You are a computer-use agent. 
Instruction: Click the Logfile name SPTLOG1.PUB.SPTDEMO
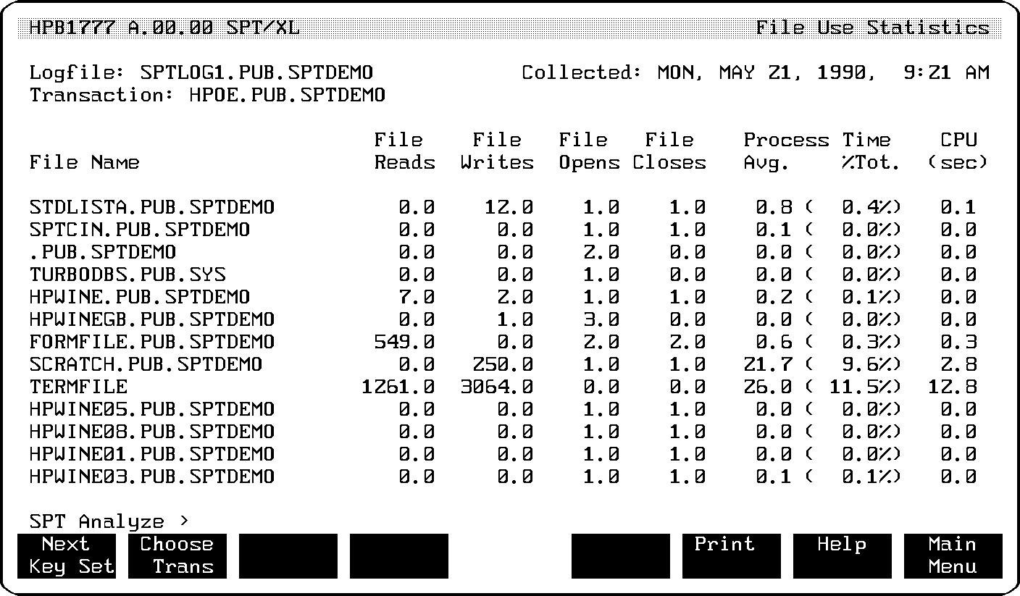(x=257, y=72)
